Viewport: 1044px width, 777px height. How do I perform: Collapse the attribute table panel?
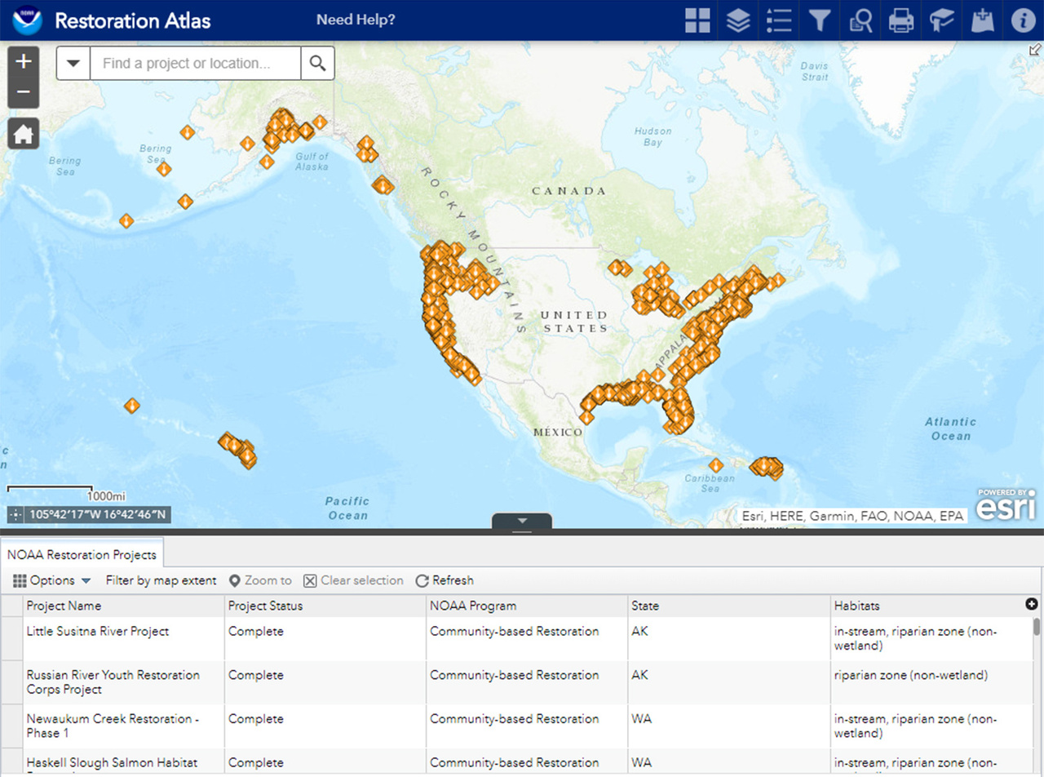(x=522, y=521)
